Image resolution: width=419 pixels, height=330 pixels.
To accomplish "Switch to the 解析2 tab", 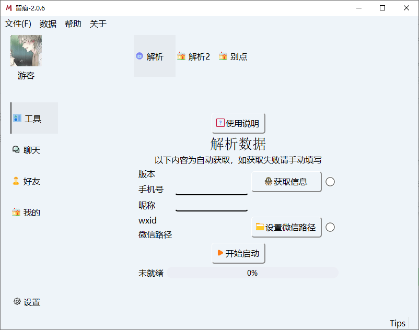I will tap(193, 56).
